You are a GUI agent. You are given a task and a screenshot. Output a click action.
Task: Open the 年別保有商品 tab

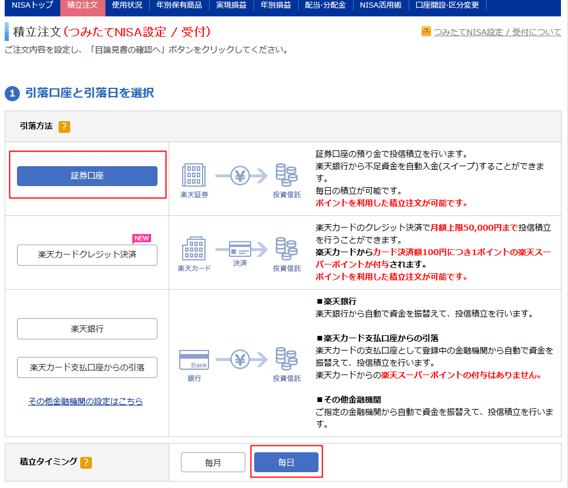179,6
